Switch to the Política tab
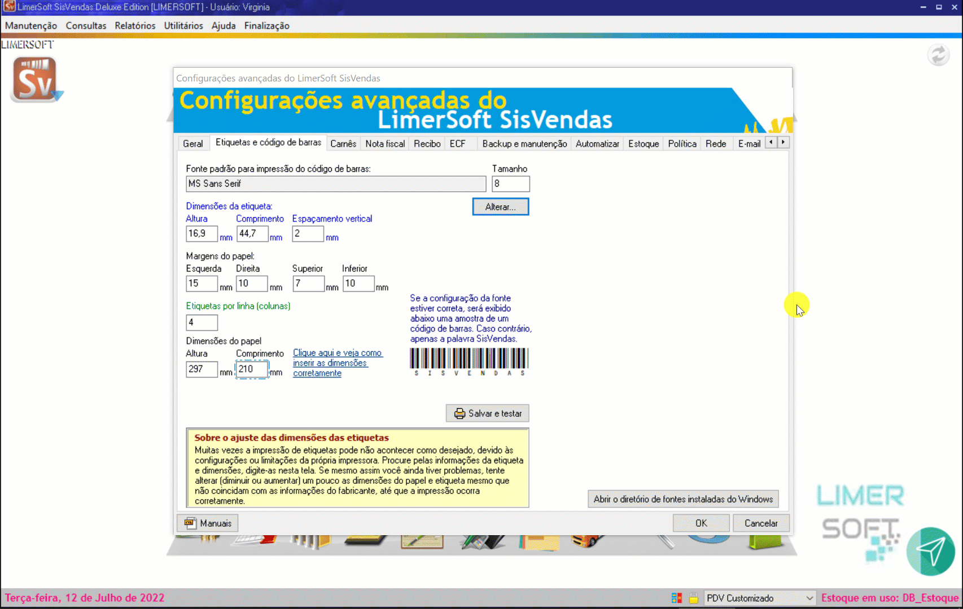 (682, 144)
